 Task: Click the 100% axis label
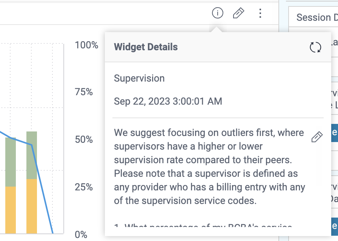click(x=86, y=45)
